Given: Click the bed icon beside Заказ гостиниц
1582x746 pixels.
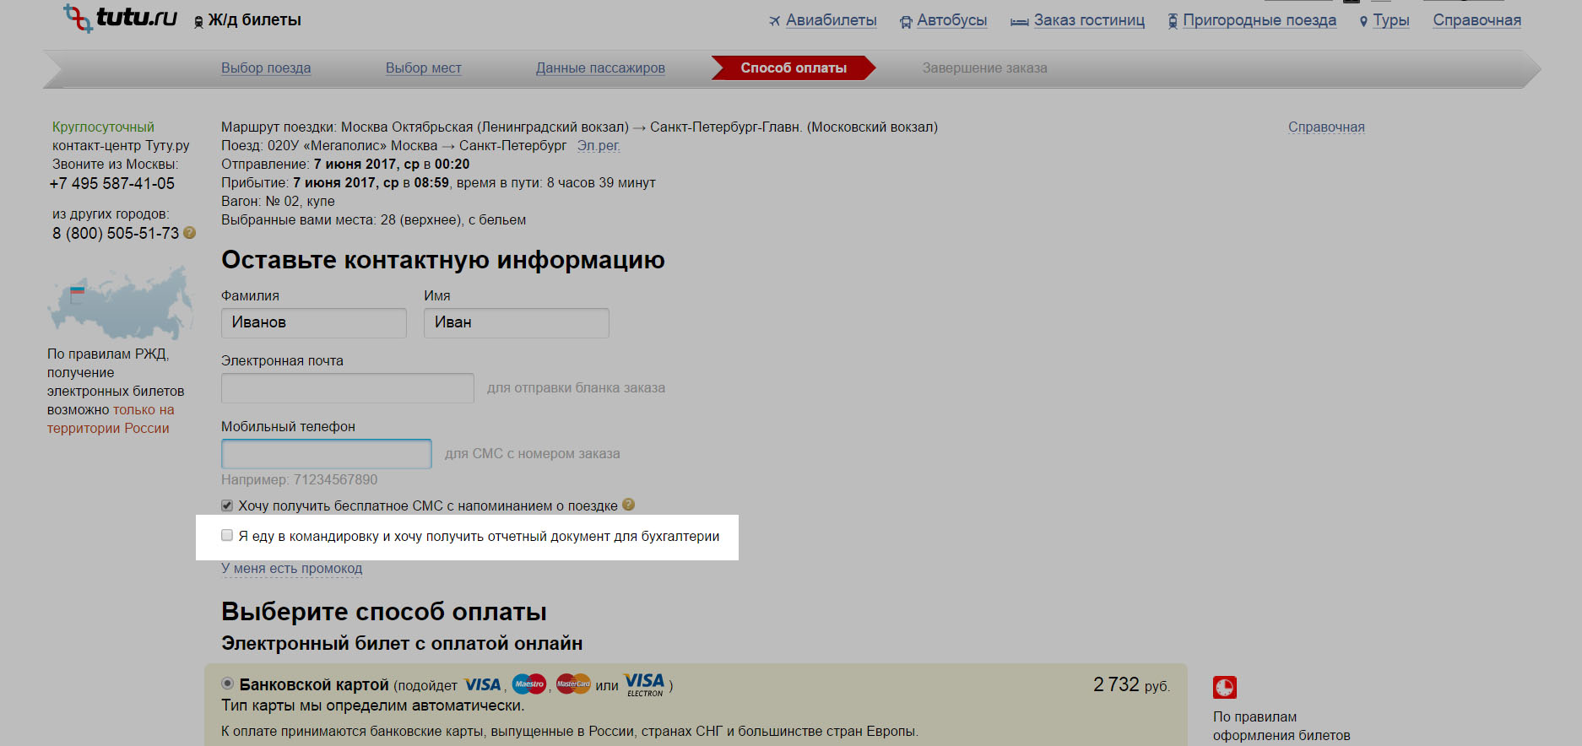Looking at the screenshot, I should coord(1019,22).
